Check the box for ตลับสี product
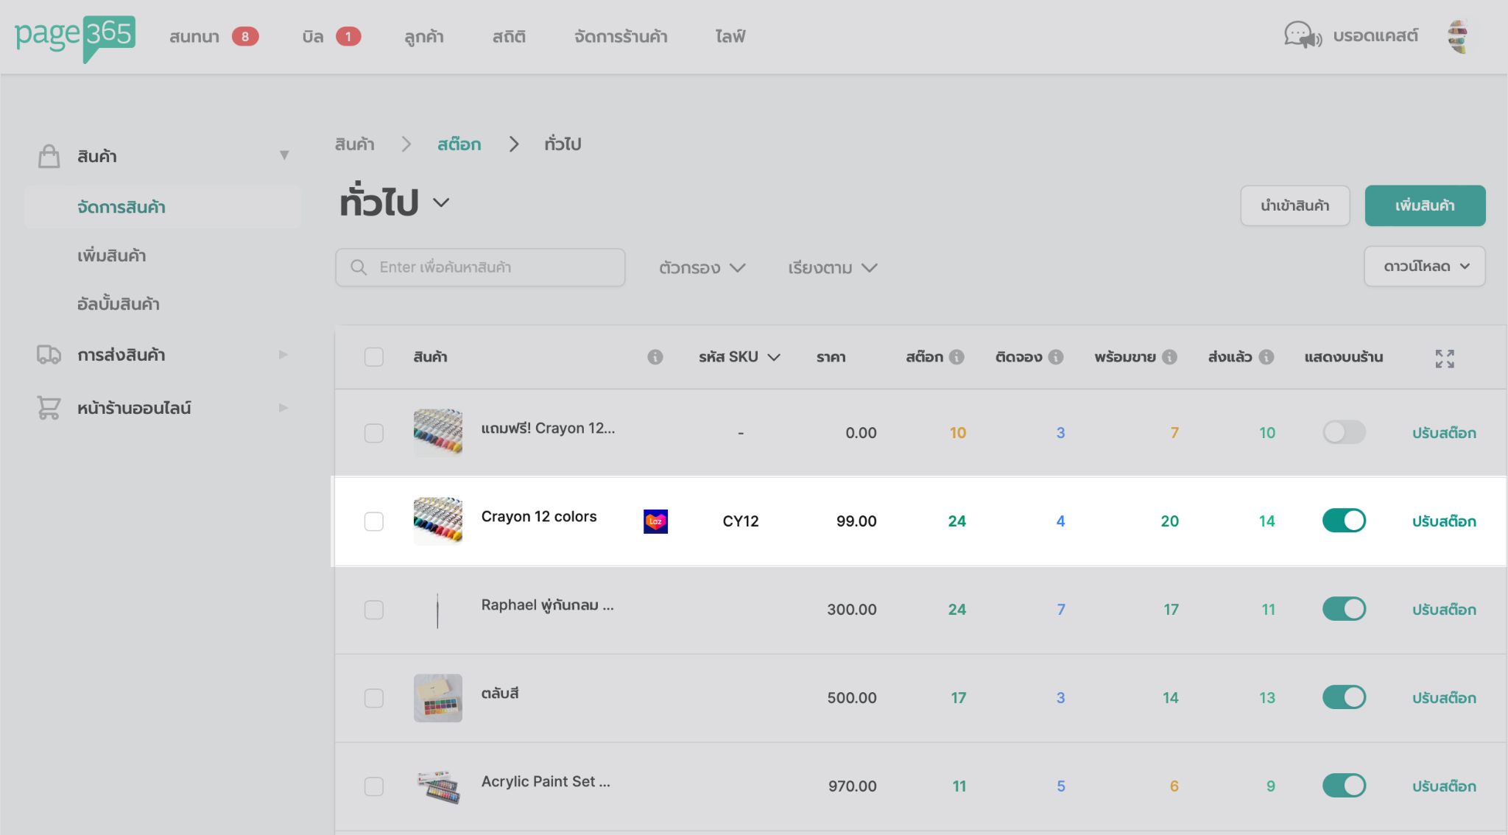This screenshot has height=835, width=1508. pos(374,698)
